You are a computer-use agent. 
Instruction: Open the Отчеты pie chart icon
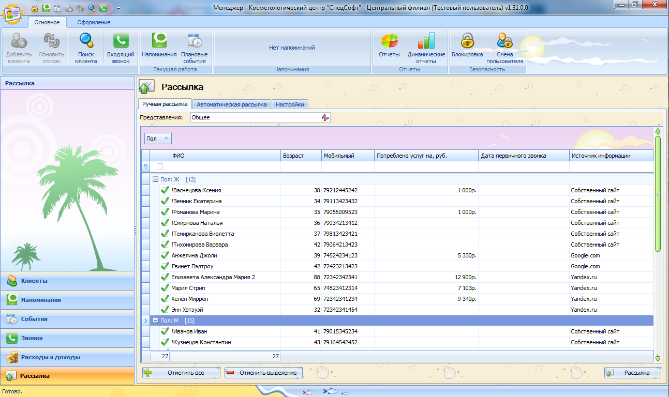coord(389,41)
